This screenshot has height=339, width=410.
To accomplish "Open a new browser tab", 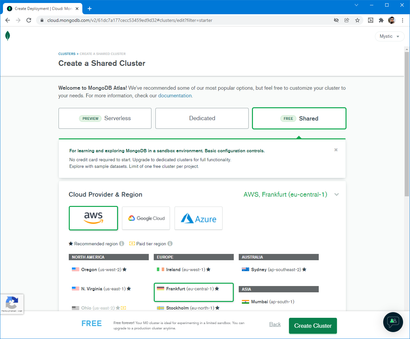I will click(x=90, y=9).
